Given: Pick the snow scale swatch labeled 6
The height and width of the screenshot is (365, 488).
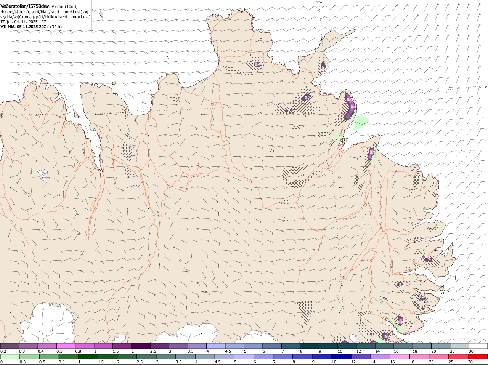Looking at the screenshot, I should point(272,346).
